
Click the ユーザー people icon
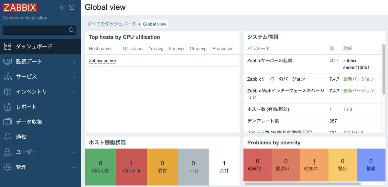8,152
